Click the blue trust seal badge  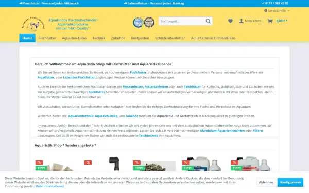(138, 22)
